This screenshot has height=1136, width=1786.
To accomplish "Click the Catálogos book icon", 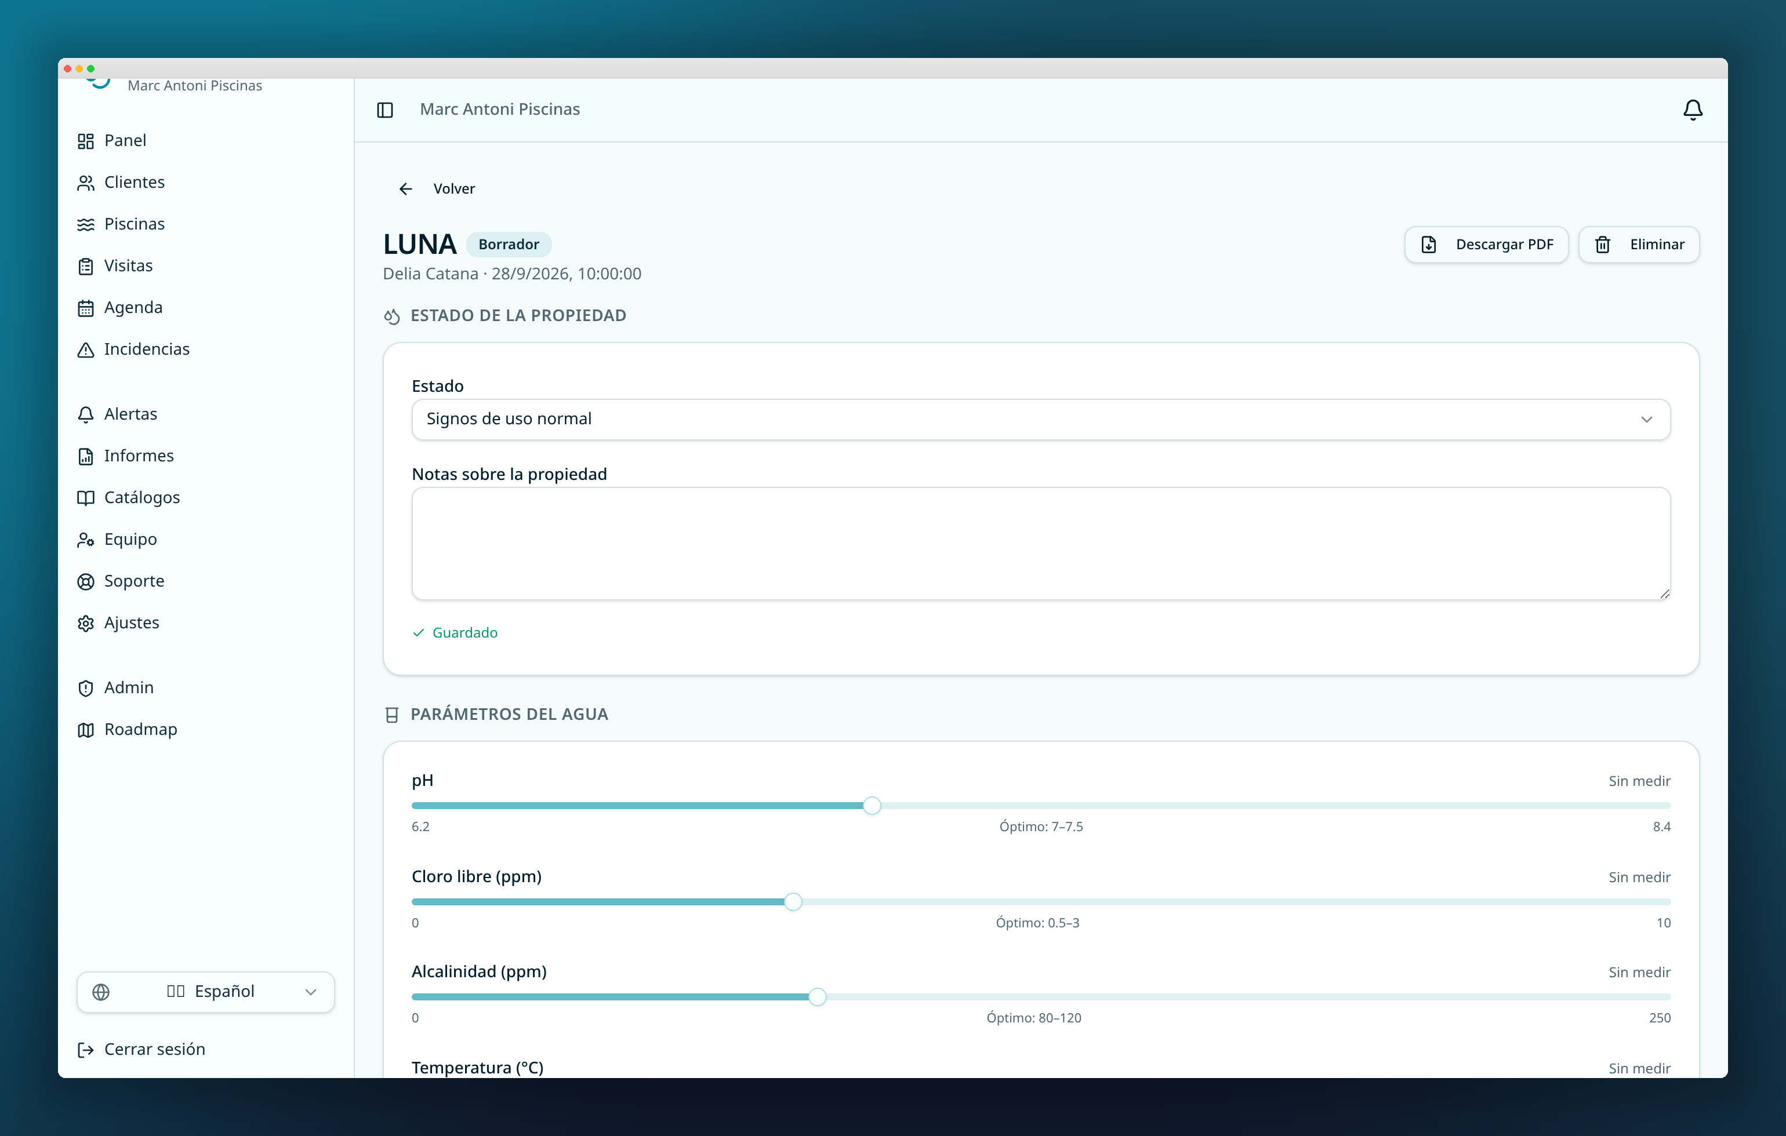I will pos(86,497).
